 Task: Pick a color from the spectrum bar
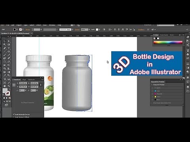point(168,43)
